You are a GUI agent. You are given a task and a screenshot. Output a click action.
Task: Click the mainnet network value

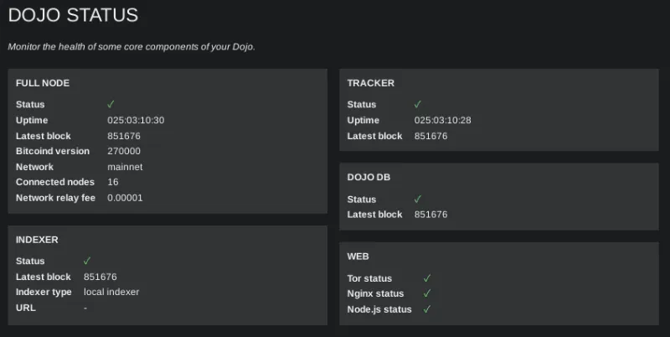tap(125, 167)
